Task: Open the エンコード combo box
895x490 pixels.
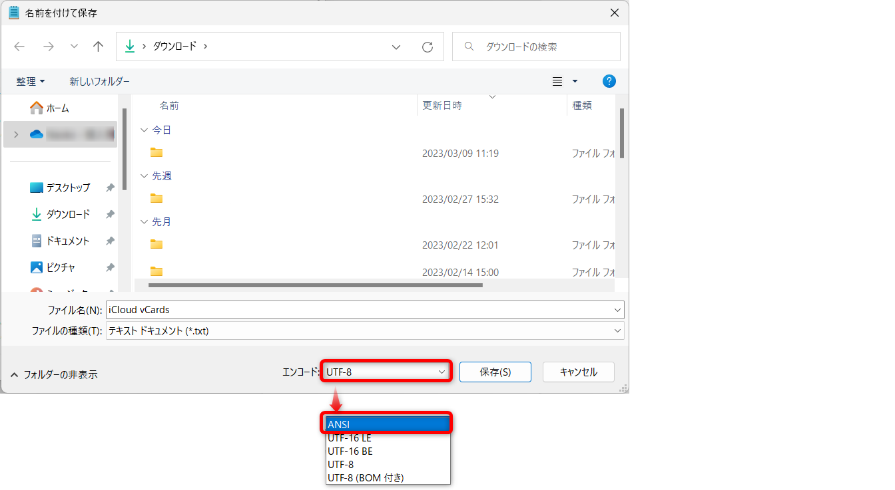Action: click(x=386, y=372)
